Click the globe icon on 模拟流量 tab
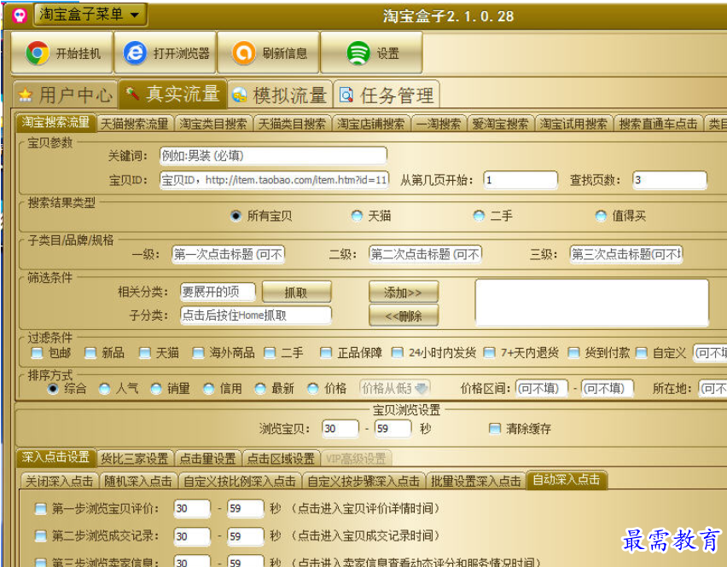727x567 pixels. (x=239, y=95)
